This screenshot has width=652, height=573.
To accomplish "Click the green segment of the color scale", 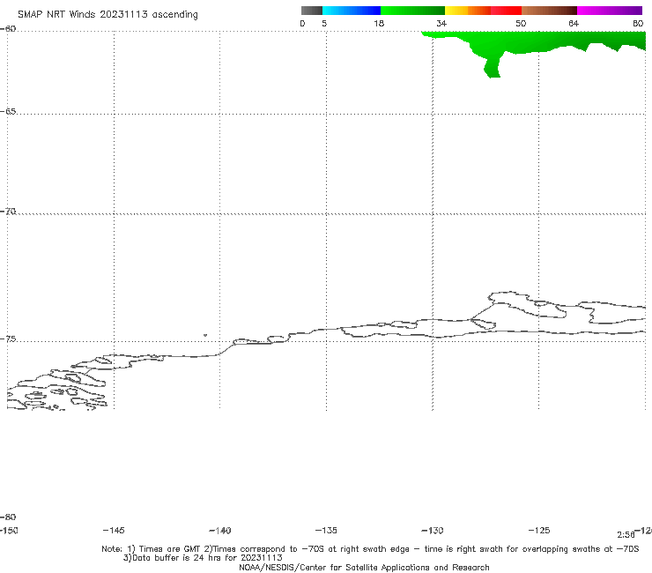I will point(412,11).
